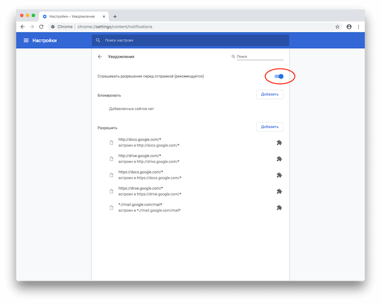Open the Chrome profile avatar icon
This screenshot has height=304, width=381.
(x=349, y=26)
